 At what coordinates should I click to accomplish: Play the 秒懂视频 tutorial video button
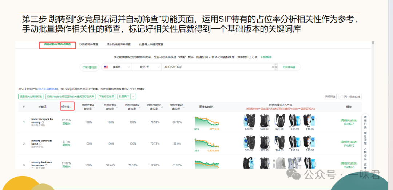(x=90, y=67)
